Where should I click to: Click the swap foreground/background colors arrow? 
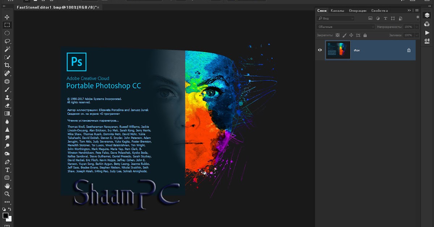click(10, 209)
